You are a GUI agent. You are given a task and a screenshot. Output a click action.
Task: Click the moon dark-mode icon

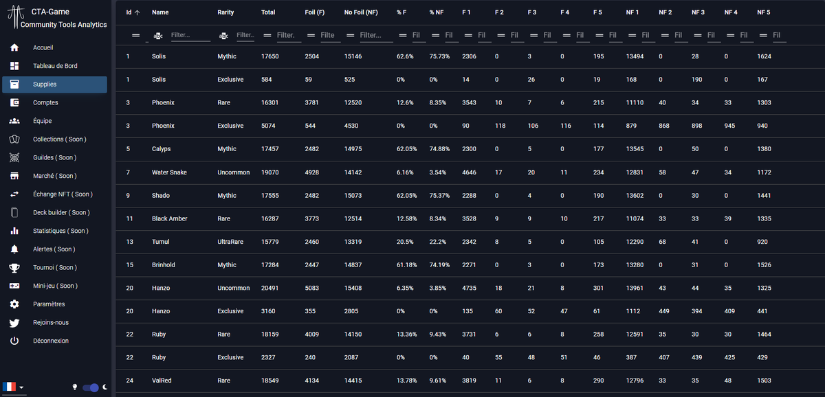(x=105, y=387)
